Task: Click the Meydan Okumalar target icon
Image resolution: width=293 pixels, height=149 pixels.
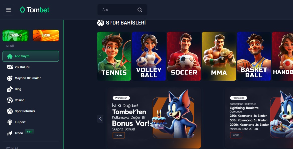Action: [x=10, y=78]
